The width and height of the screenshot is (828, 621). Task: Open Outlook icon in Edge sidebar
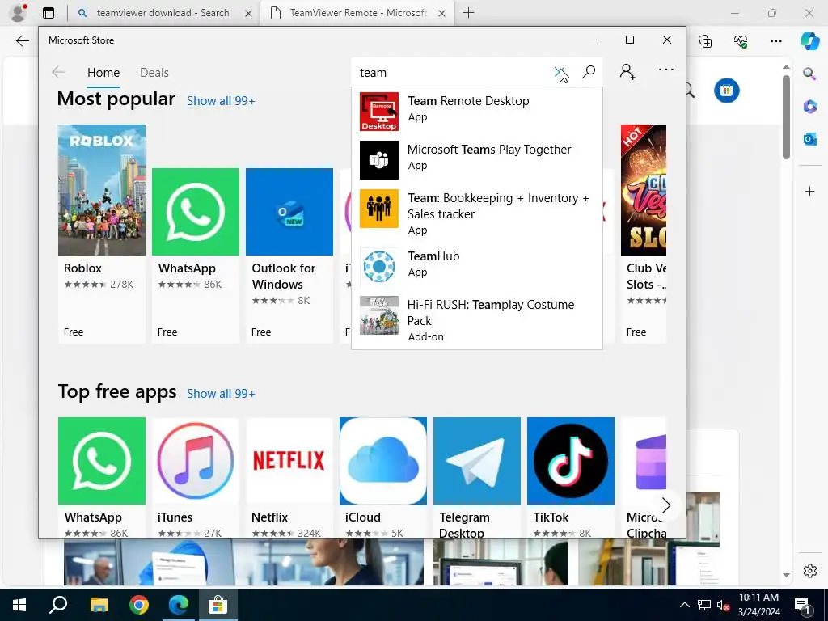[809, 139]
